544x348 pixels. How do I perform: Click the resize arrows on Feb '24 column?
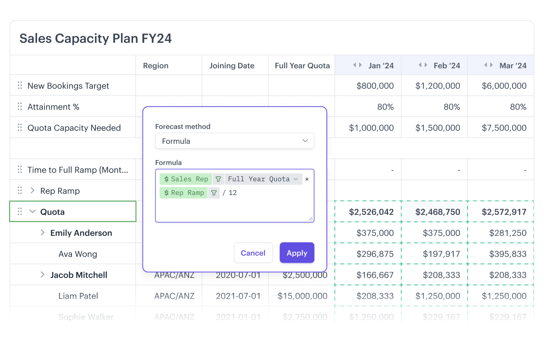tap(423, 65)
